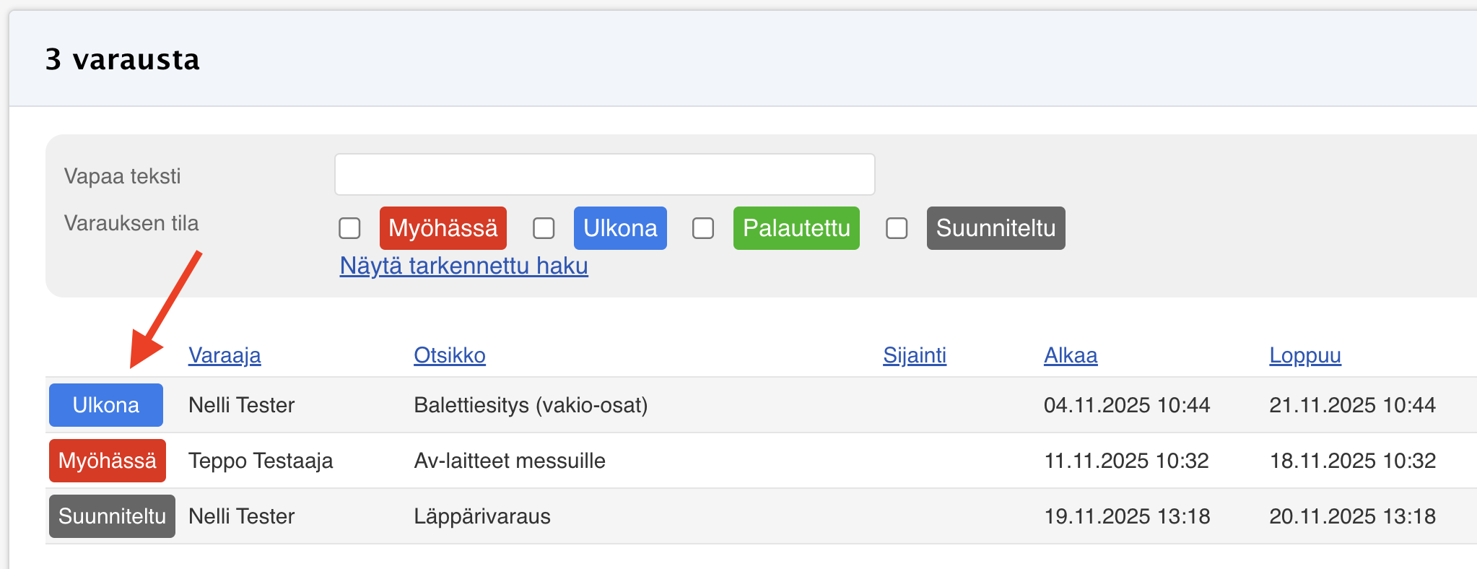Open the Ulkona status badge in first row
Screen dimensions: 1477x569
[x=106, y=405]
